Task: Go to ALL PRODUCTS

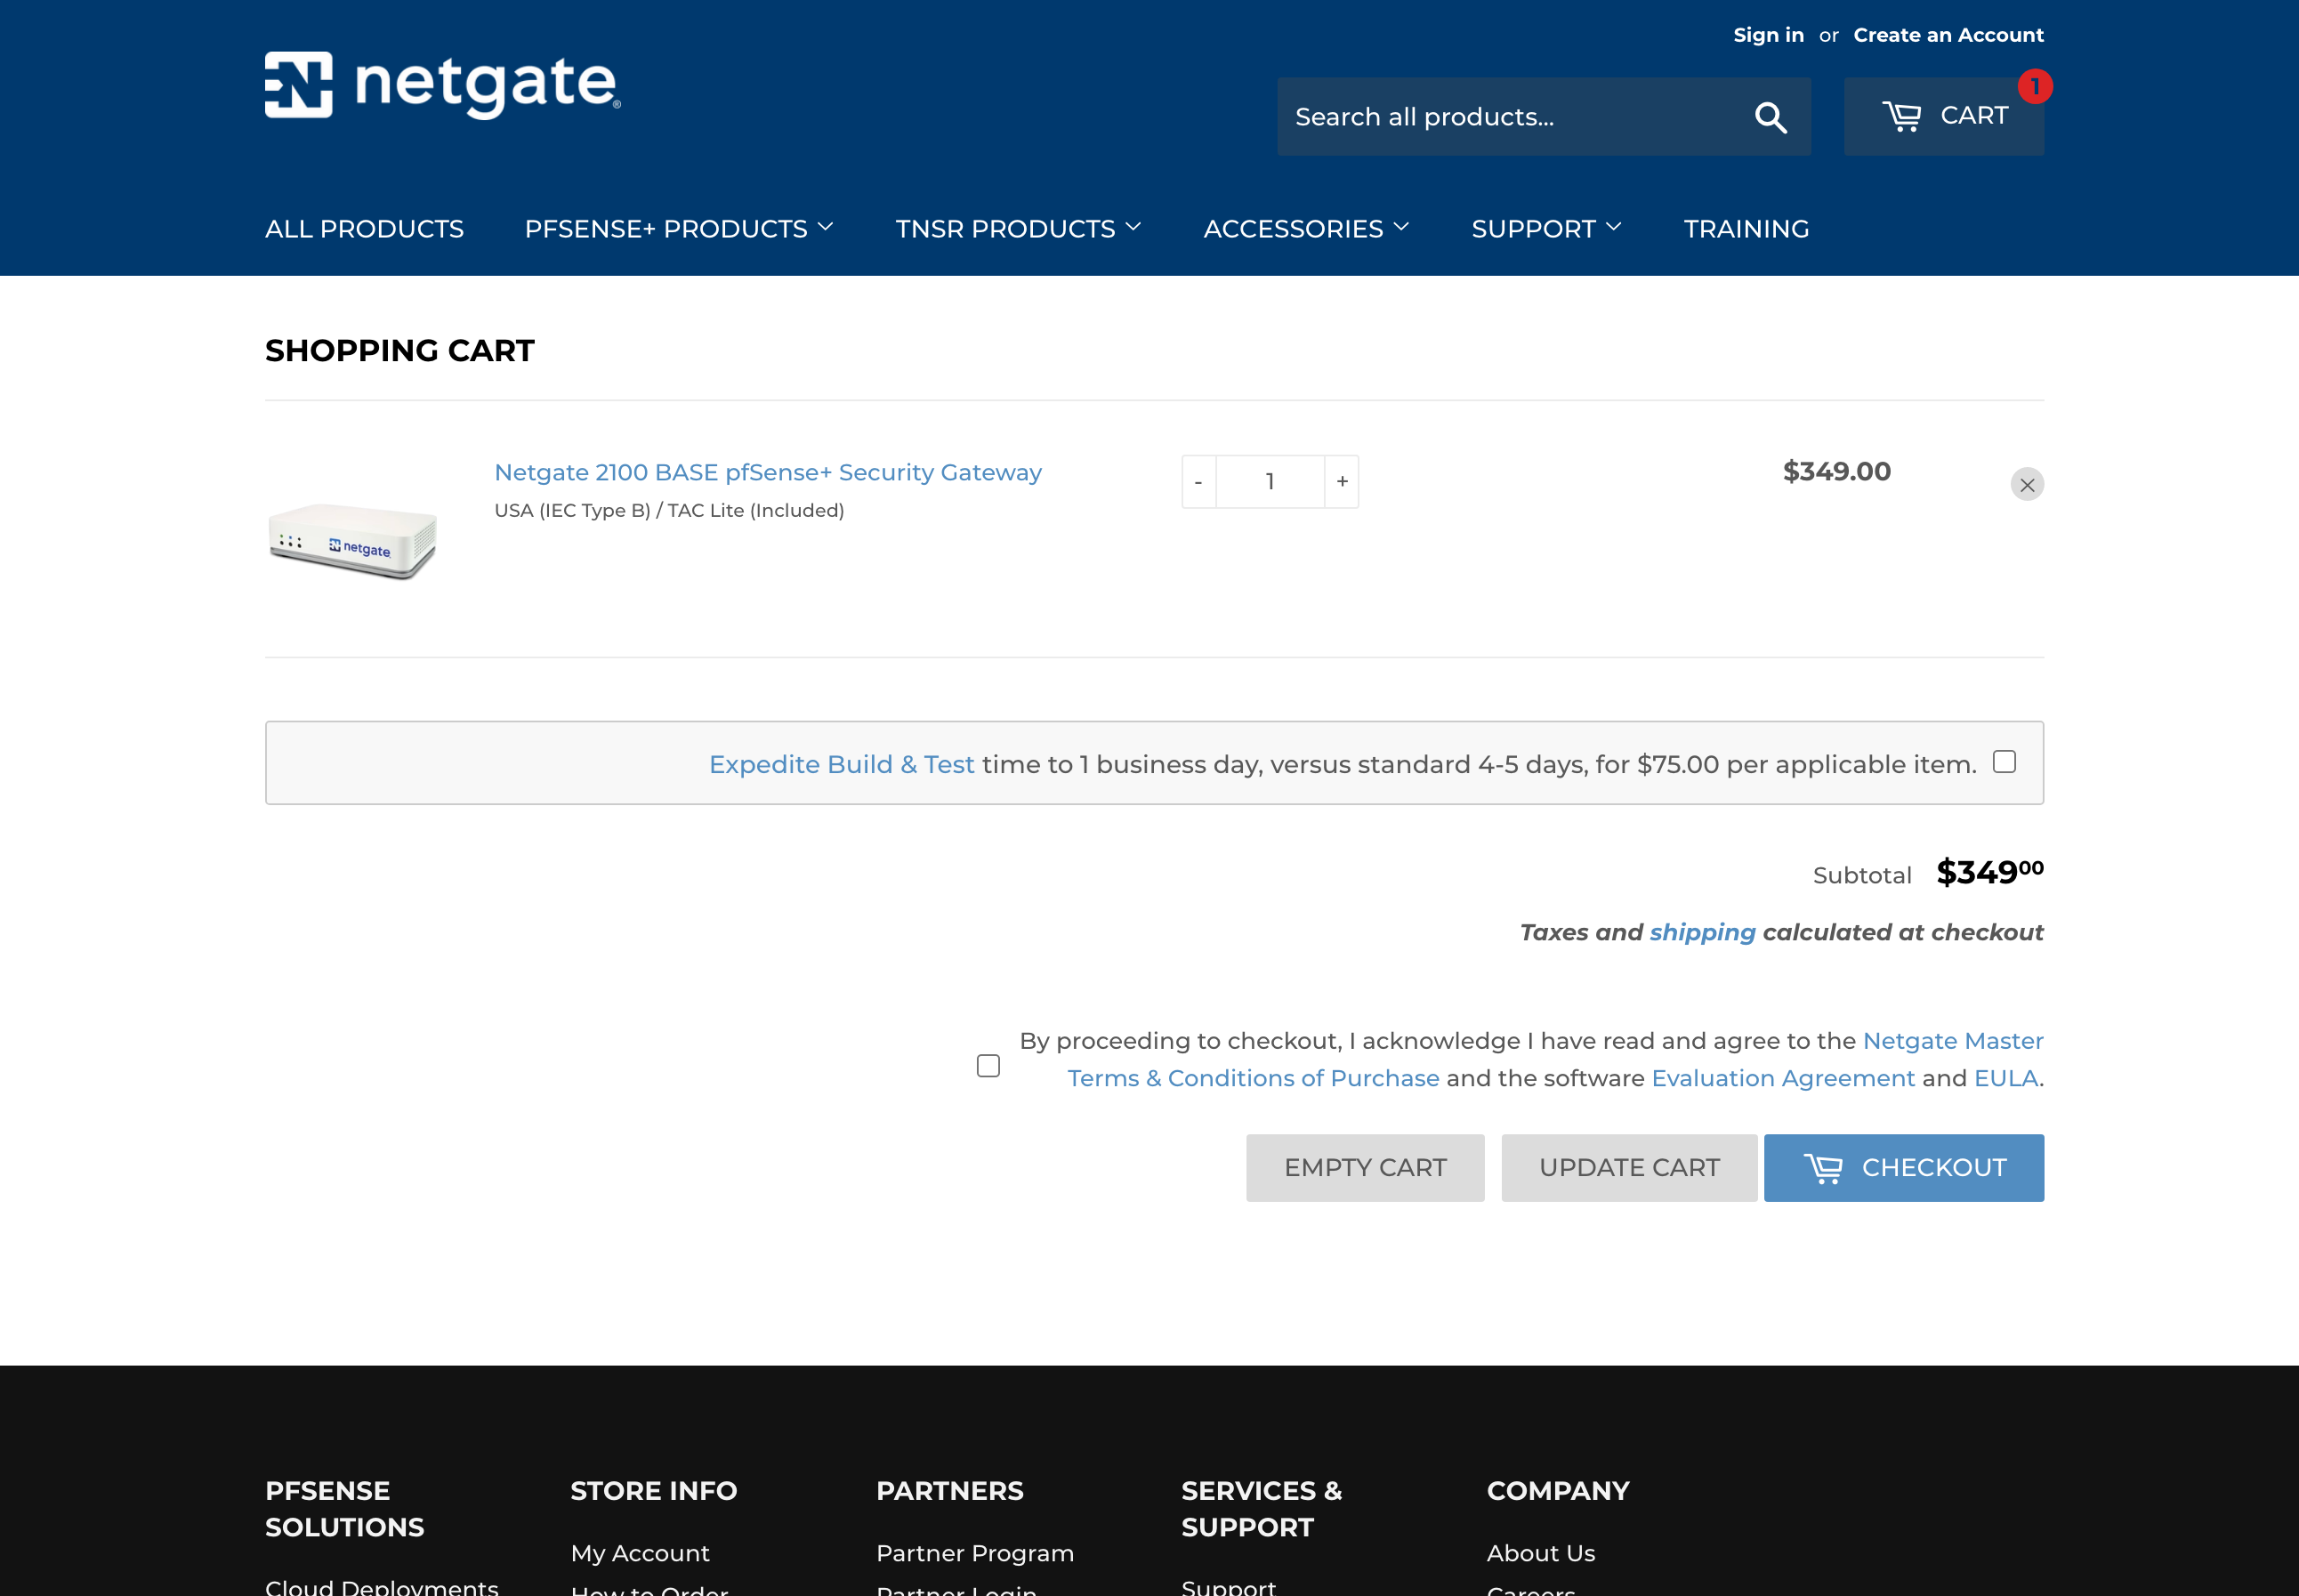Action: point(364,229)
